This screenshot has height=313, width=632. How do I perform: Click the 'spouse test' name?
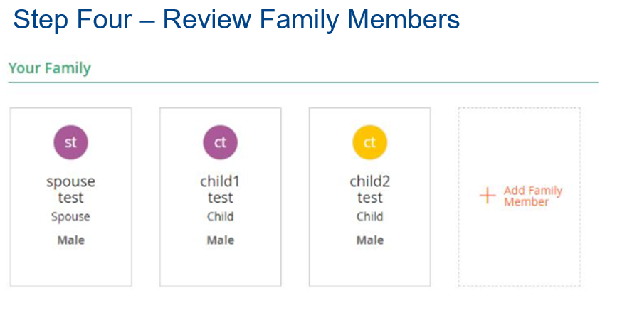[x=71, y=189]
